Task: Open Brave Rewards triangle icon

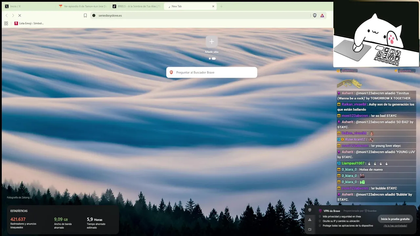Action: 322,15
